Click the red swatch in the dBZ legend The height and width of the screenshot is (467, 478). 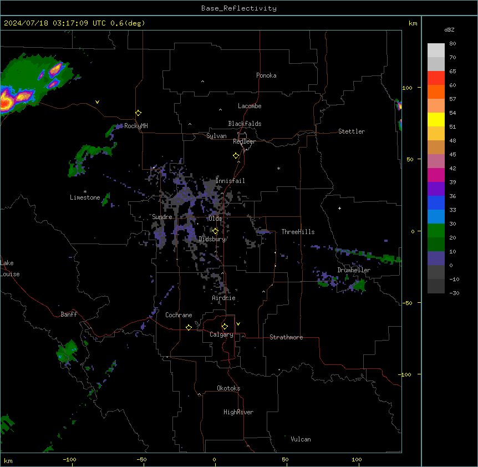coord(436,78)
